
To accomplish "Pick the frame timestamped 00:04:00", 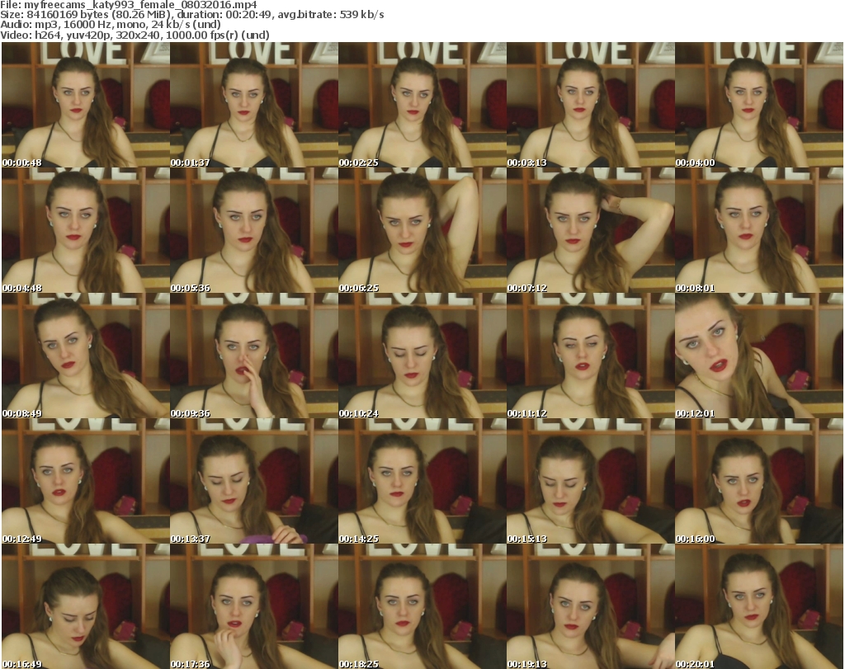I will click(758, 105).
